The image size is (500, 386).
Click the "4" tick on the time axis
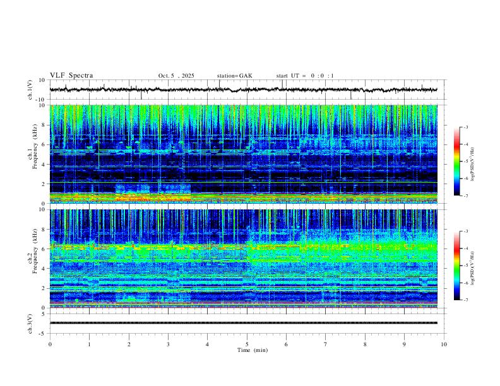point(207,344)
